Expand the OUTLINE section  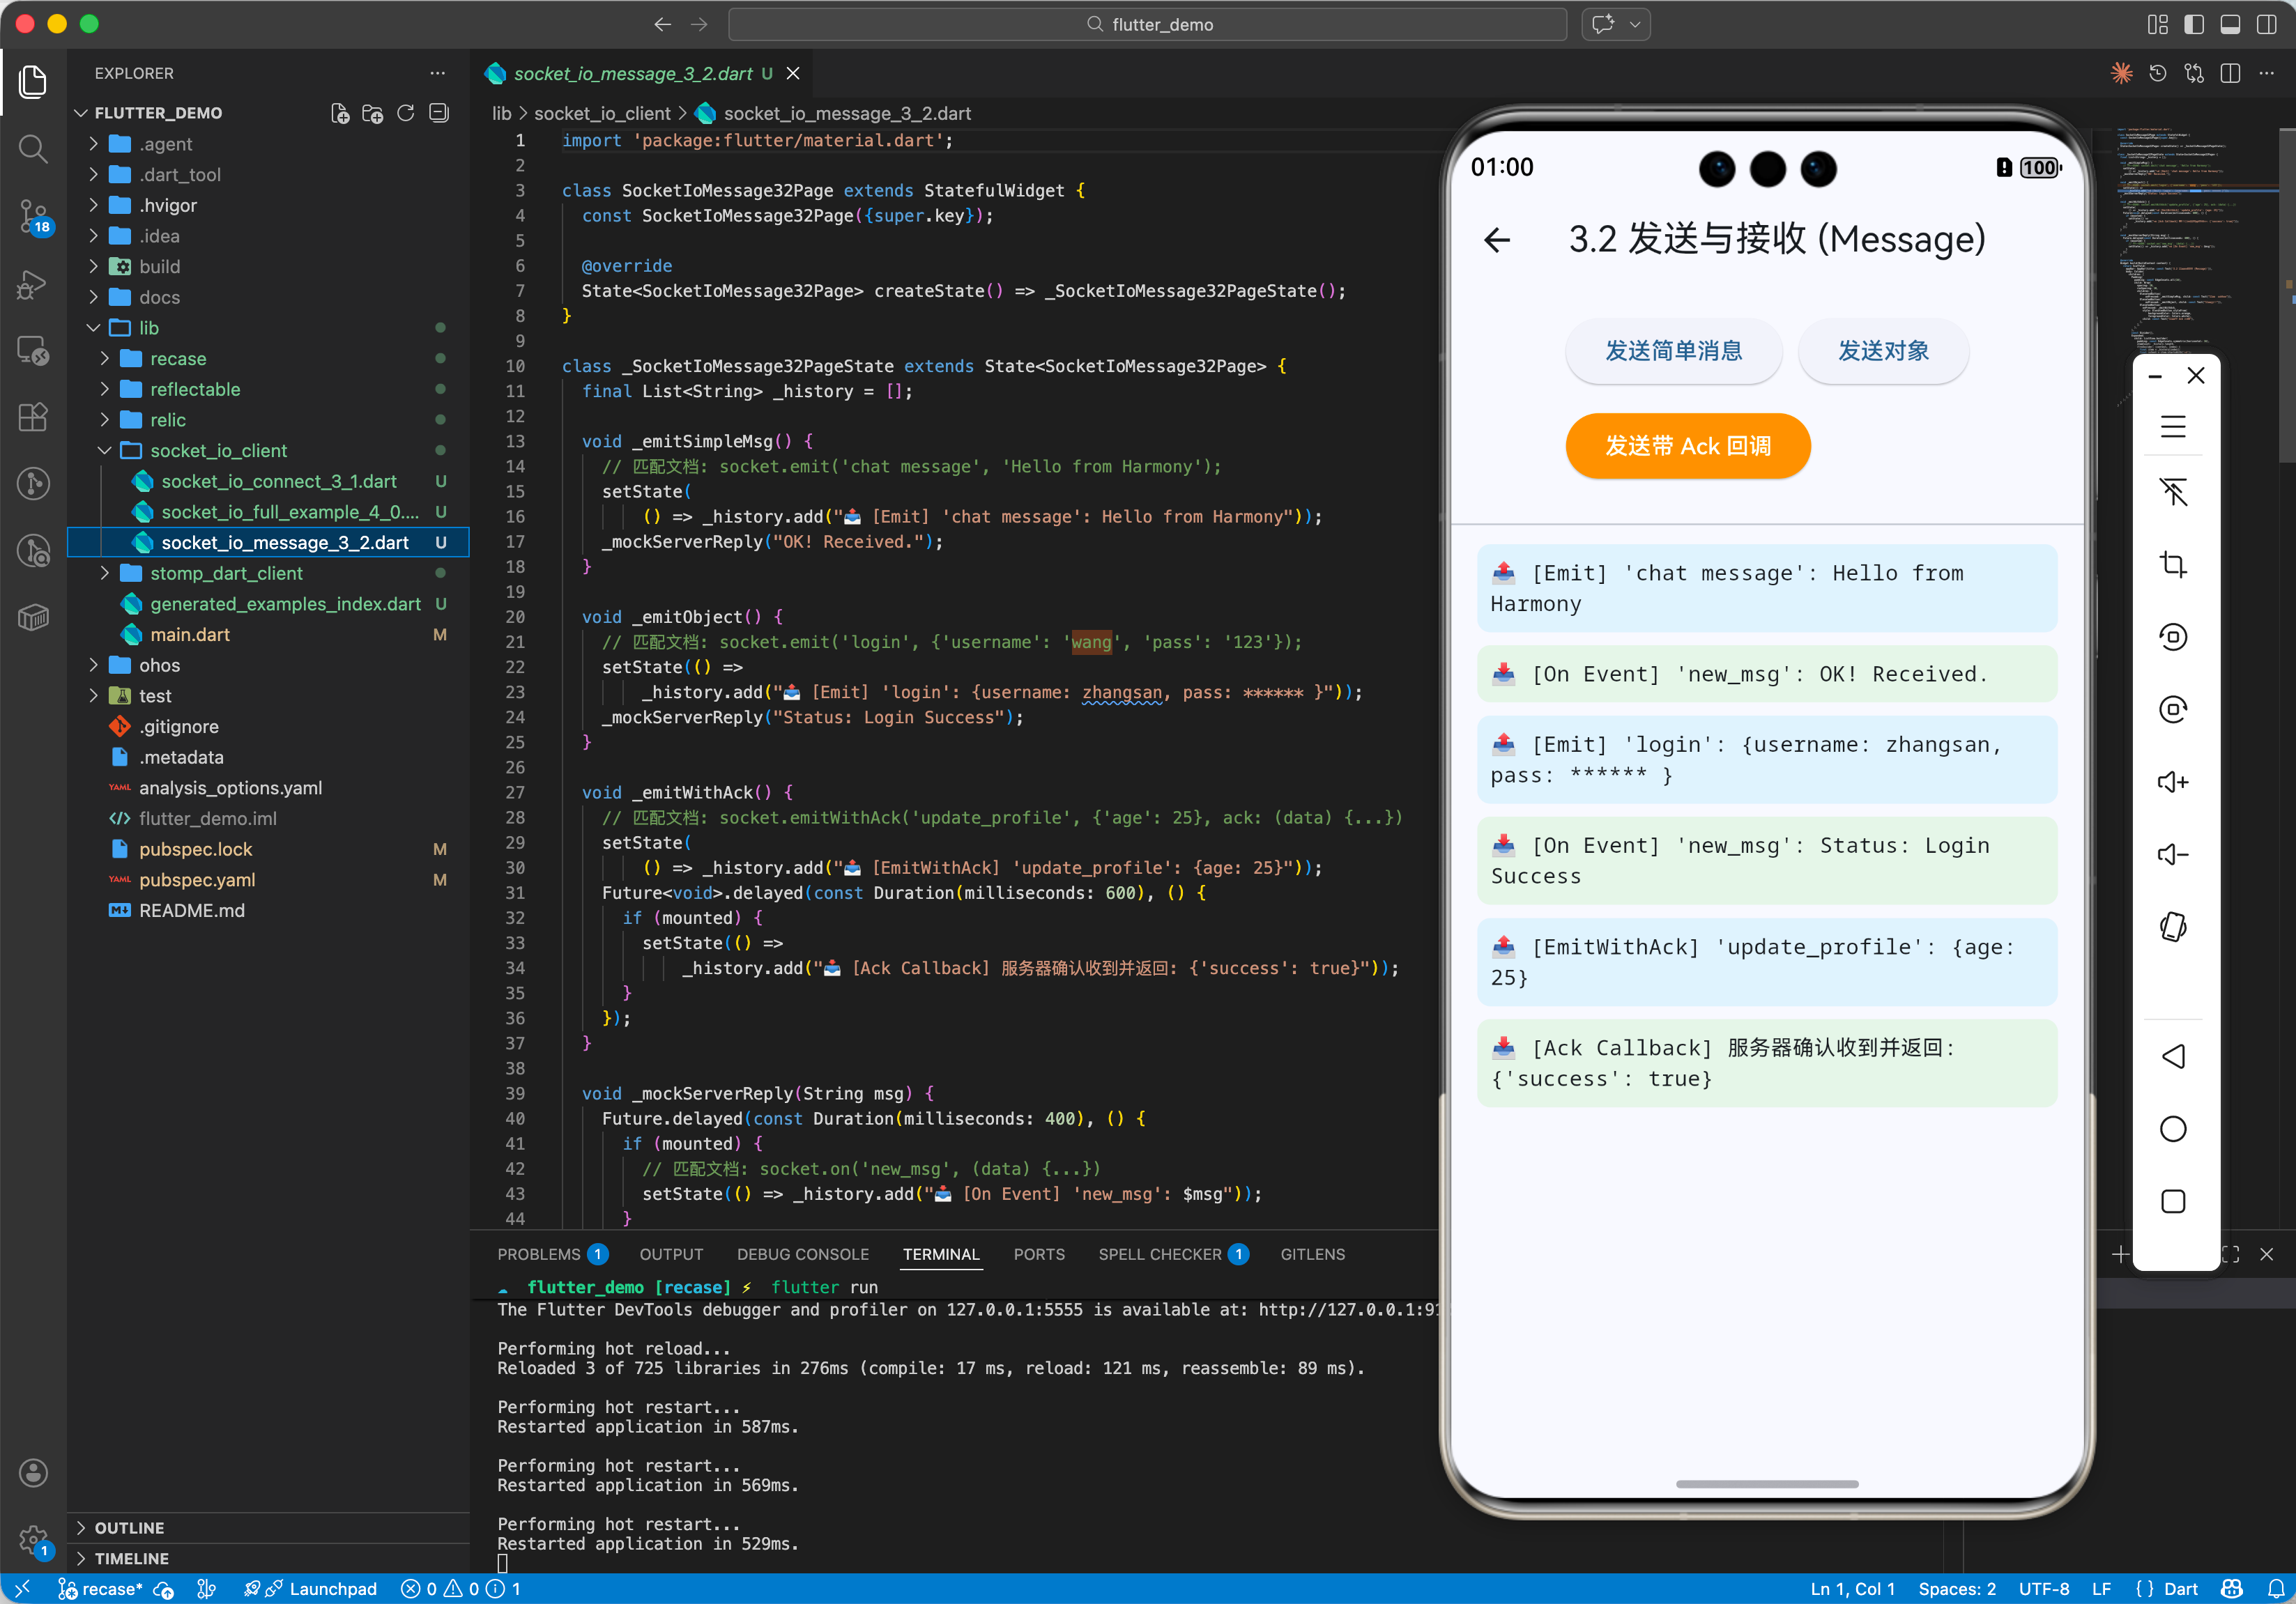(x=129, y=1527)
